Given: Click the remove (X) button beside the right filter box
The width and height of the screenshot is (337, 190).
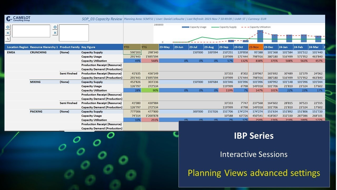Looking at the screenshot, I should [x=55, y=33].
